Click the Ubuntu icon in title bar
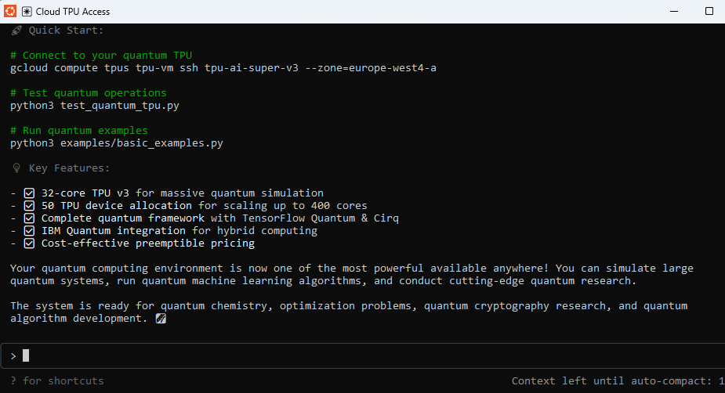Viewport: 725px width, 393px height. pyautogui.click(x=10, y=11)
